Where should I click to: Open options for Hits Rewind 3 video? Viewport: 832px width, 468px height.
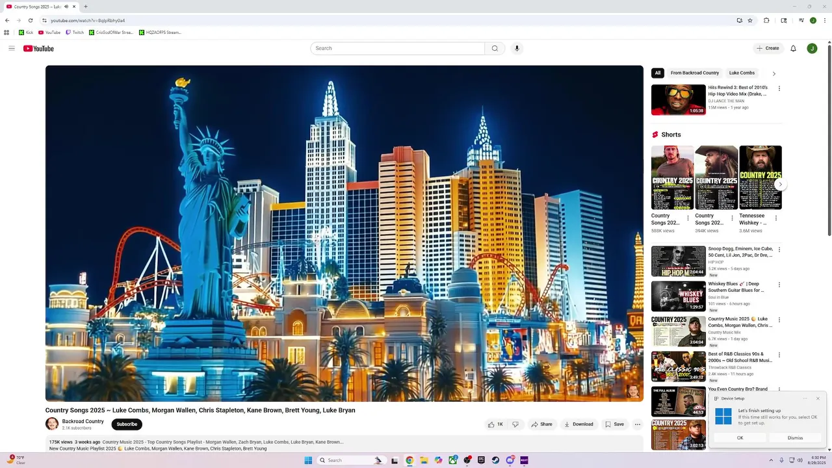(779, 88)
